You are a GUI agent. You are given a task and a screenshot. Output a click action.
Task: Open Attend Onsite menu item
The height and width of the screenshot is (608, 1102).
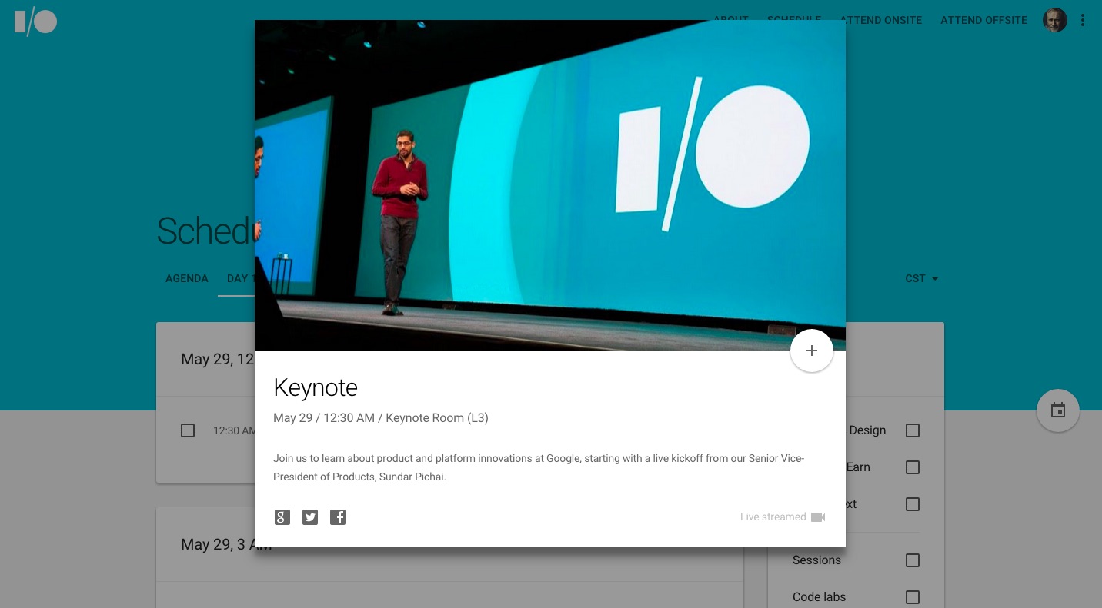click(x=881, y=20)
